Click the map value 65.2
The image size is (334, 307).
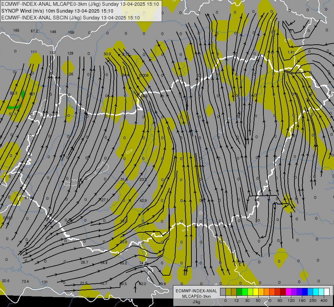click(124, 263)
